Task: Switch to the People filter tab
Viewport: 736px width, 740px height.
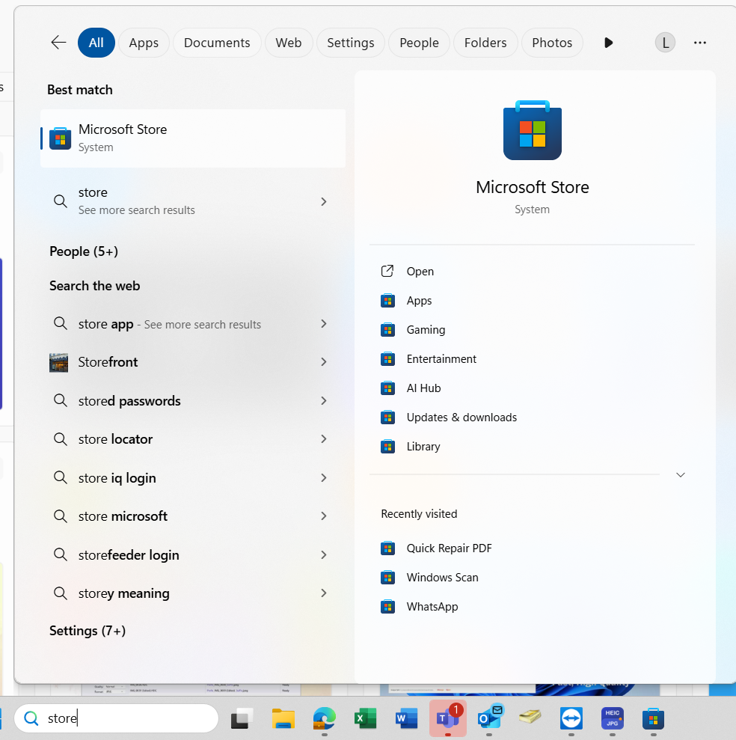Action: (x=419, y=43)
